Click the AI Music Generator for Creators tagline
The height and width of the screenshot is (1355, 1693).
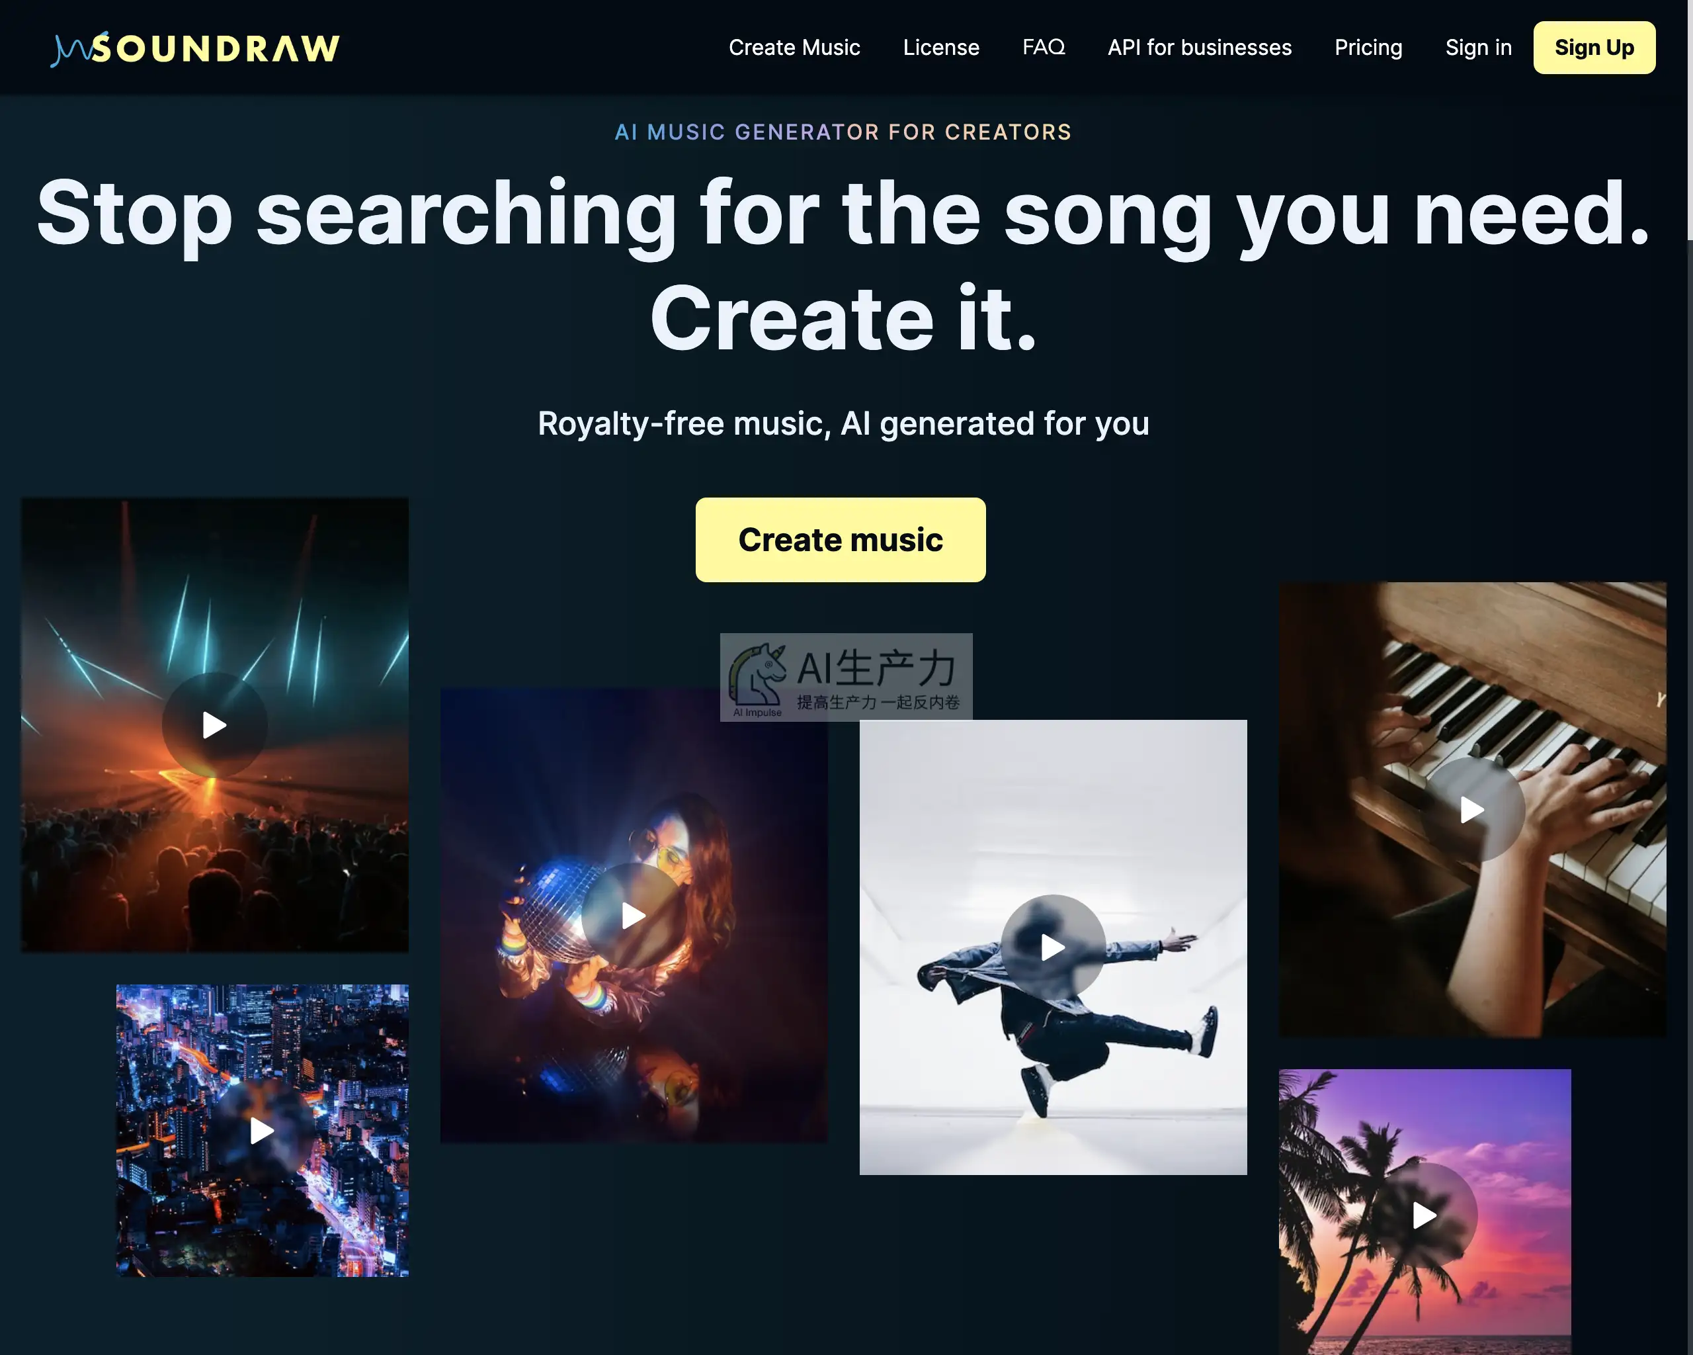843,132
